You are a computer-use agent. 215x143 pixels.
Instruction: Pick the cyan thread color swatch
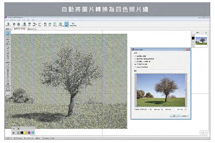(33, 133)
